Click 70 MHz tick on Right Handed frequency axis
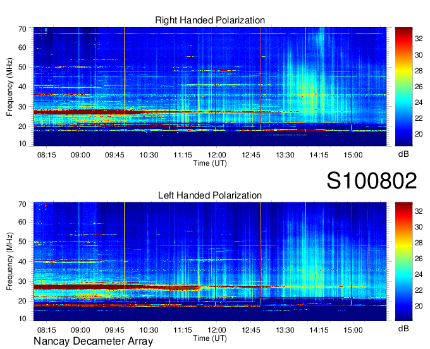Screen dimensions: 430x349 (22, 29)
